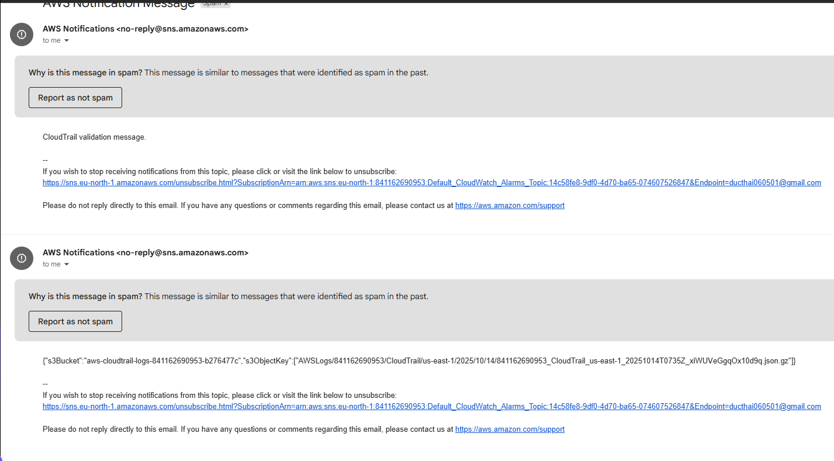Click the 'to me' text under the first sender
This screenshot has height=461, width=834.
[x=51, y=41]
